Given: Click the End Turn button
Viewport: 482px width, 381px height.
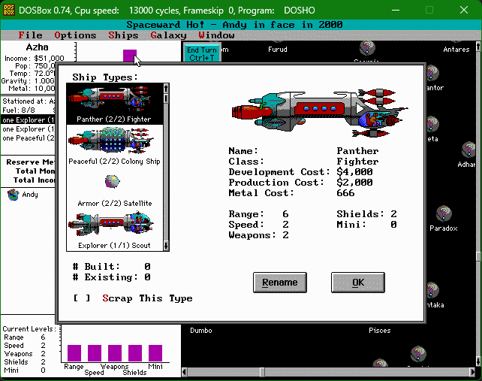Looking at the screenshot, I should 202,53.
